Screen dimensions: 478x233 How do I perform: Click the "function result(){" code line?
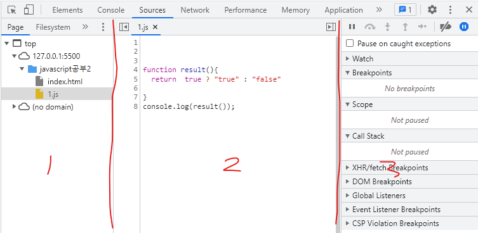180,70
